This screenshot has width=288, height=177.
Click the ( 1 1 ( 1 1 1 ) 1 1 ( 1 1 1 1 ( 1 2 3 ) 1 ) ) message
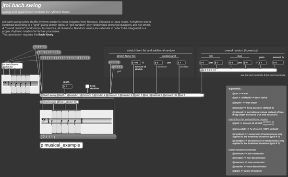click(x=65, y=58)
